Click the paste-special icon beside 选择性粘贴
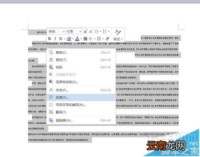200x157 pixels. [x=51, y=81]
